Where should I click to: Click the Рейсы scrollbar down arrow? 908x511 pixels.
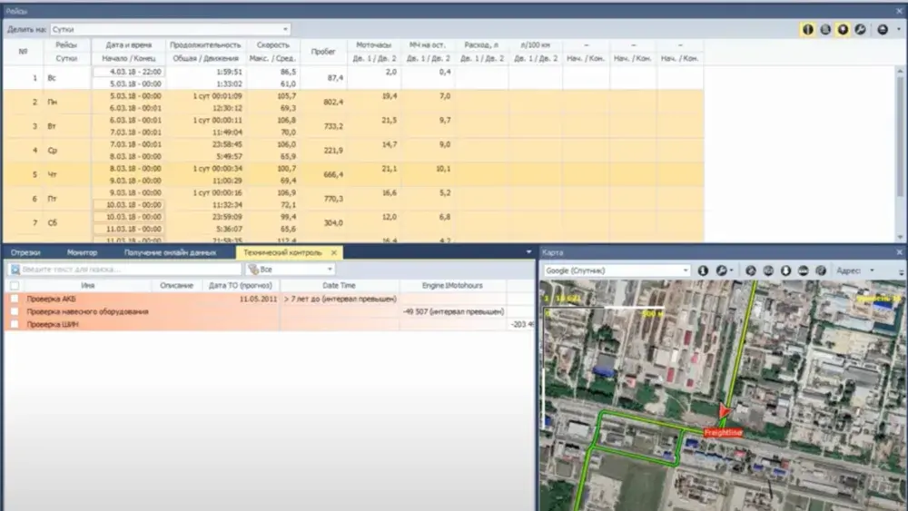(x=900, y=237)
